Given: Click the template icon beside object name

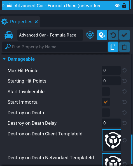Looking at the screenshot, I should (90, 35).
